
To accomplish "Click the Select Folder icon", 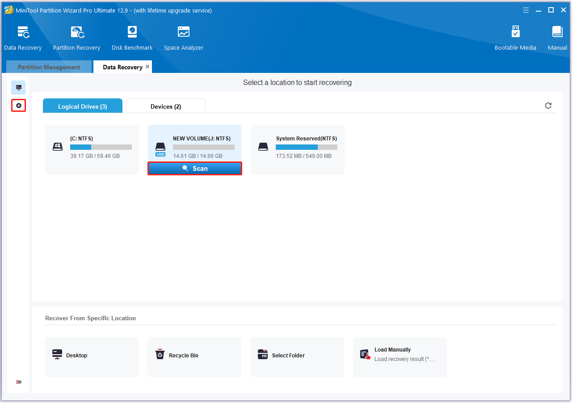I will [x=263, y=355].
